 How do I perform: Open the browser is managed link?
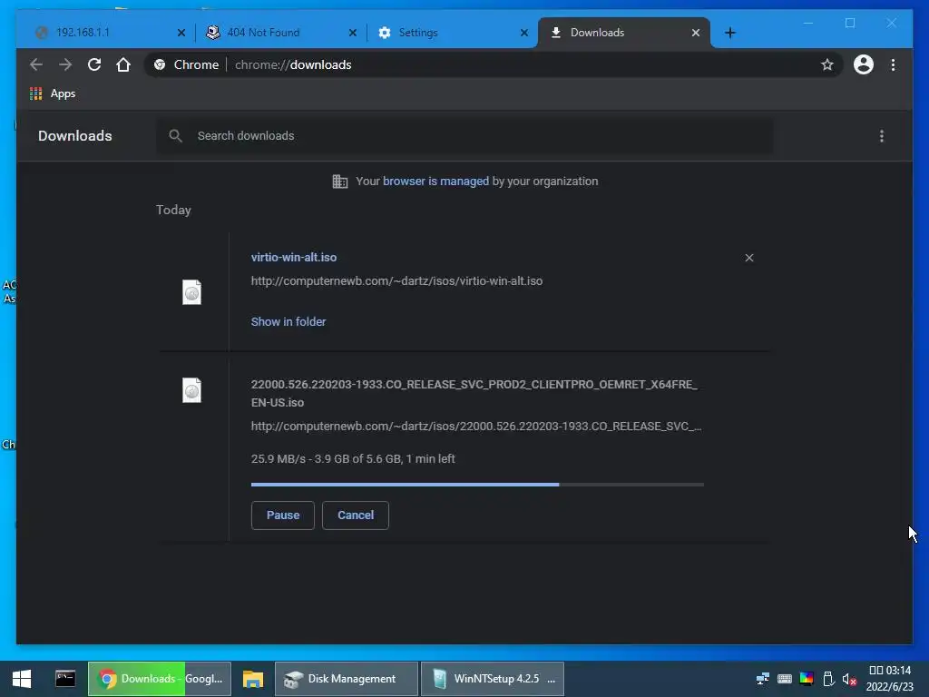(x=435, y=182)
